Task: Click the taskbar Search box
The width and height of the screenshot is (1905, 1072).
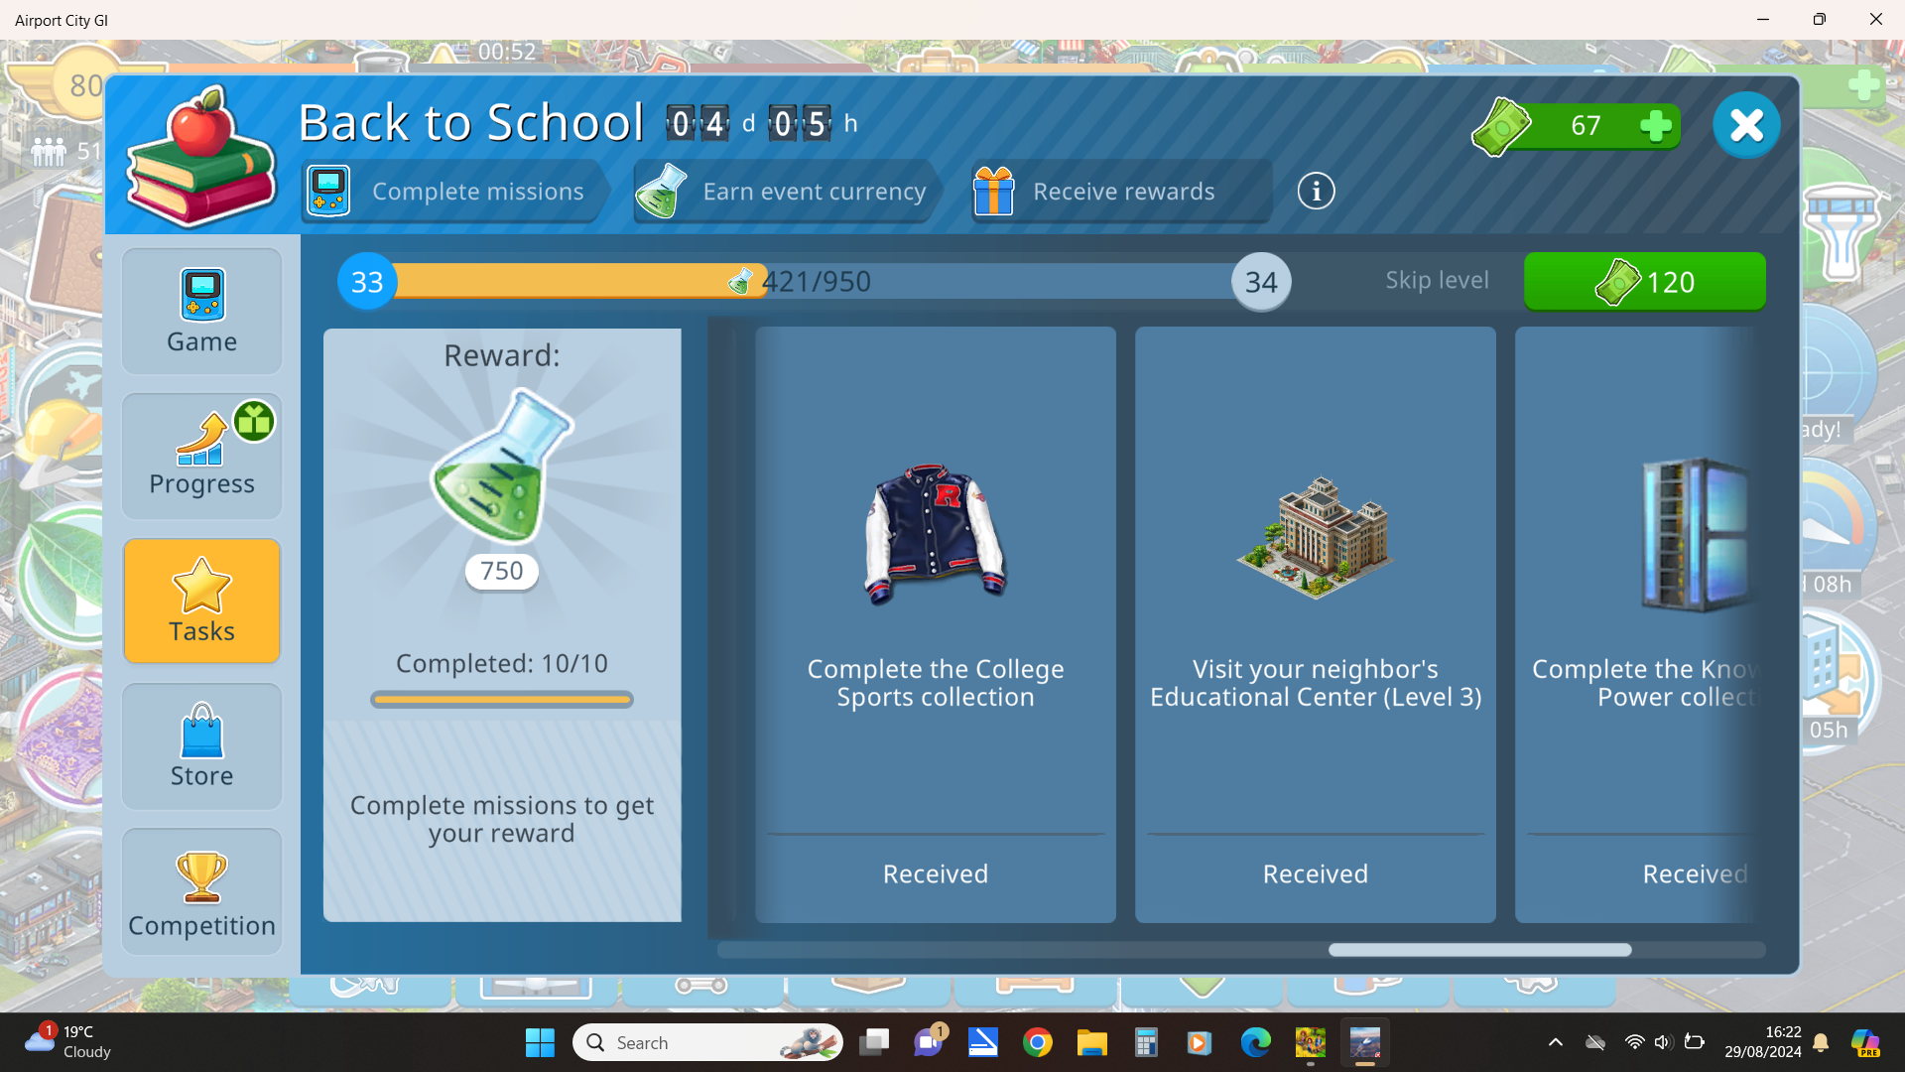Action: (x=707, y=1042)
